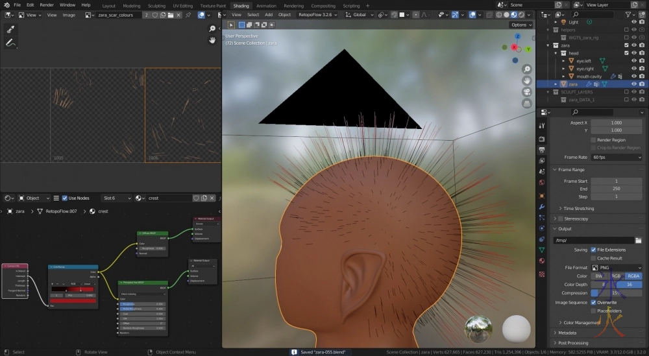The height and width of the screenshot is (356, 649).
Task: Switch to the Sculpting workspace tab
Action: (156, 5)
